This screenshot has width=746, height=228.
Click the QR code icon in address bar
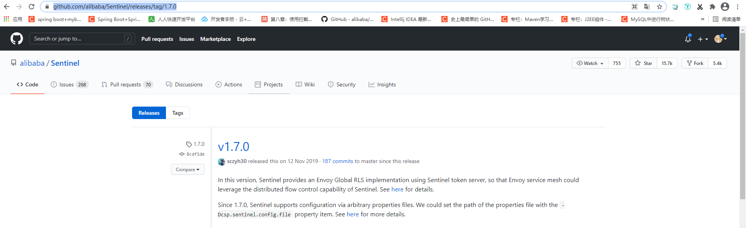click(x=635, y=7)
